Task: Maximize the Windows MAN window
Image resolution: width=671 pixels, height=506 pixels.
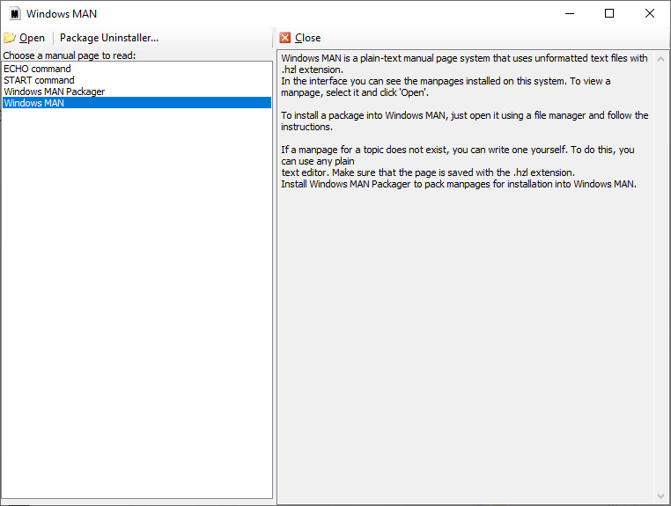Action: tap(609, 14)
